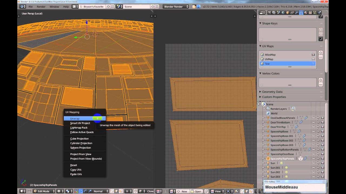Open the Edit Mode selector dropdown
The width and height of the screenshot is (346, 194).
point(44,191)
